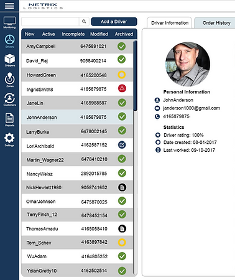Click NancyWeisz's green check status icon
Screen dimensions: 235x280
pyautogui.click(x=122, y=173)
